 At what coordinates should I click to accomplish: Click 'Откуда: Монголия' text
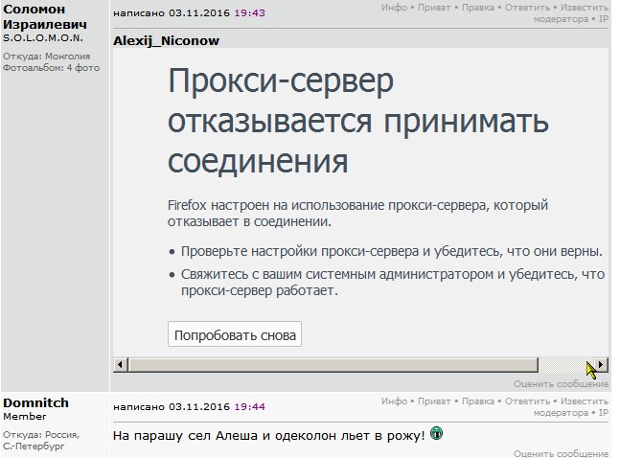point(46,57)
